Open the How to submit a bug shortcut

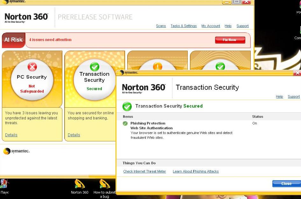(x=104, y=188)
